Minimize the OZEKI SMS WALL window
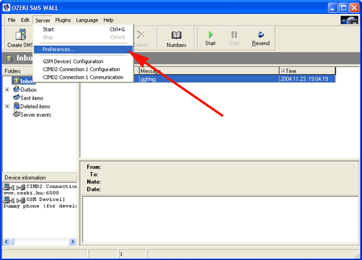362x260 pixels. point(333,8)
